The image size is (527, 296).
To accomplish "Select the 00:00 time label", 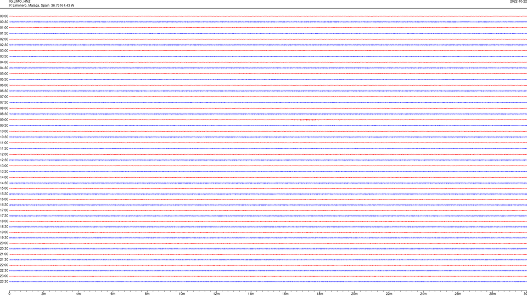I will click(4, 16).
